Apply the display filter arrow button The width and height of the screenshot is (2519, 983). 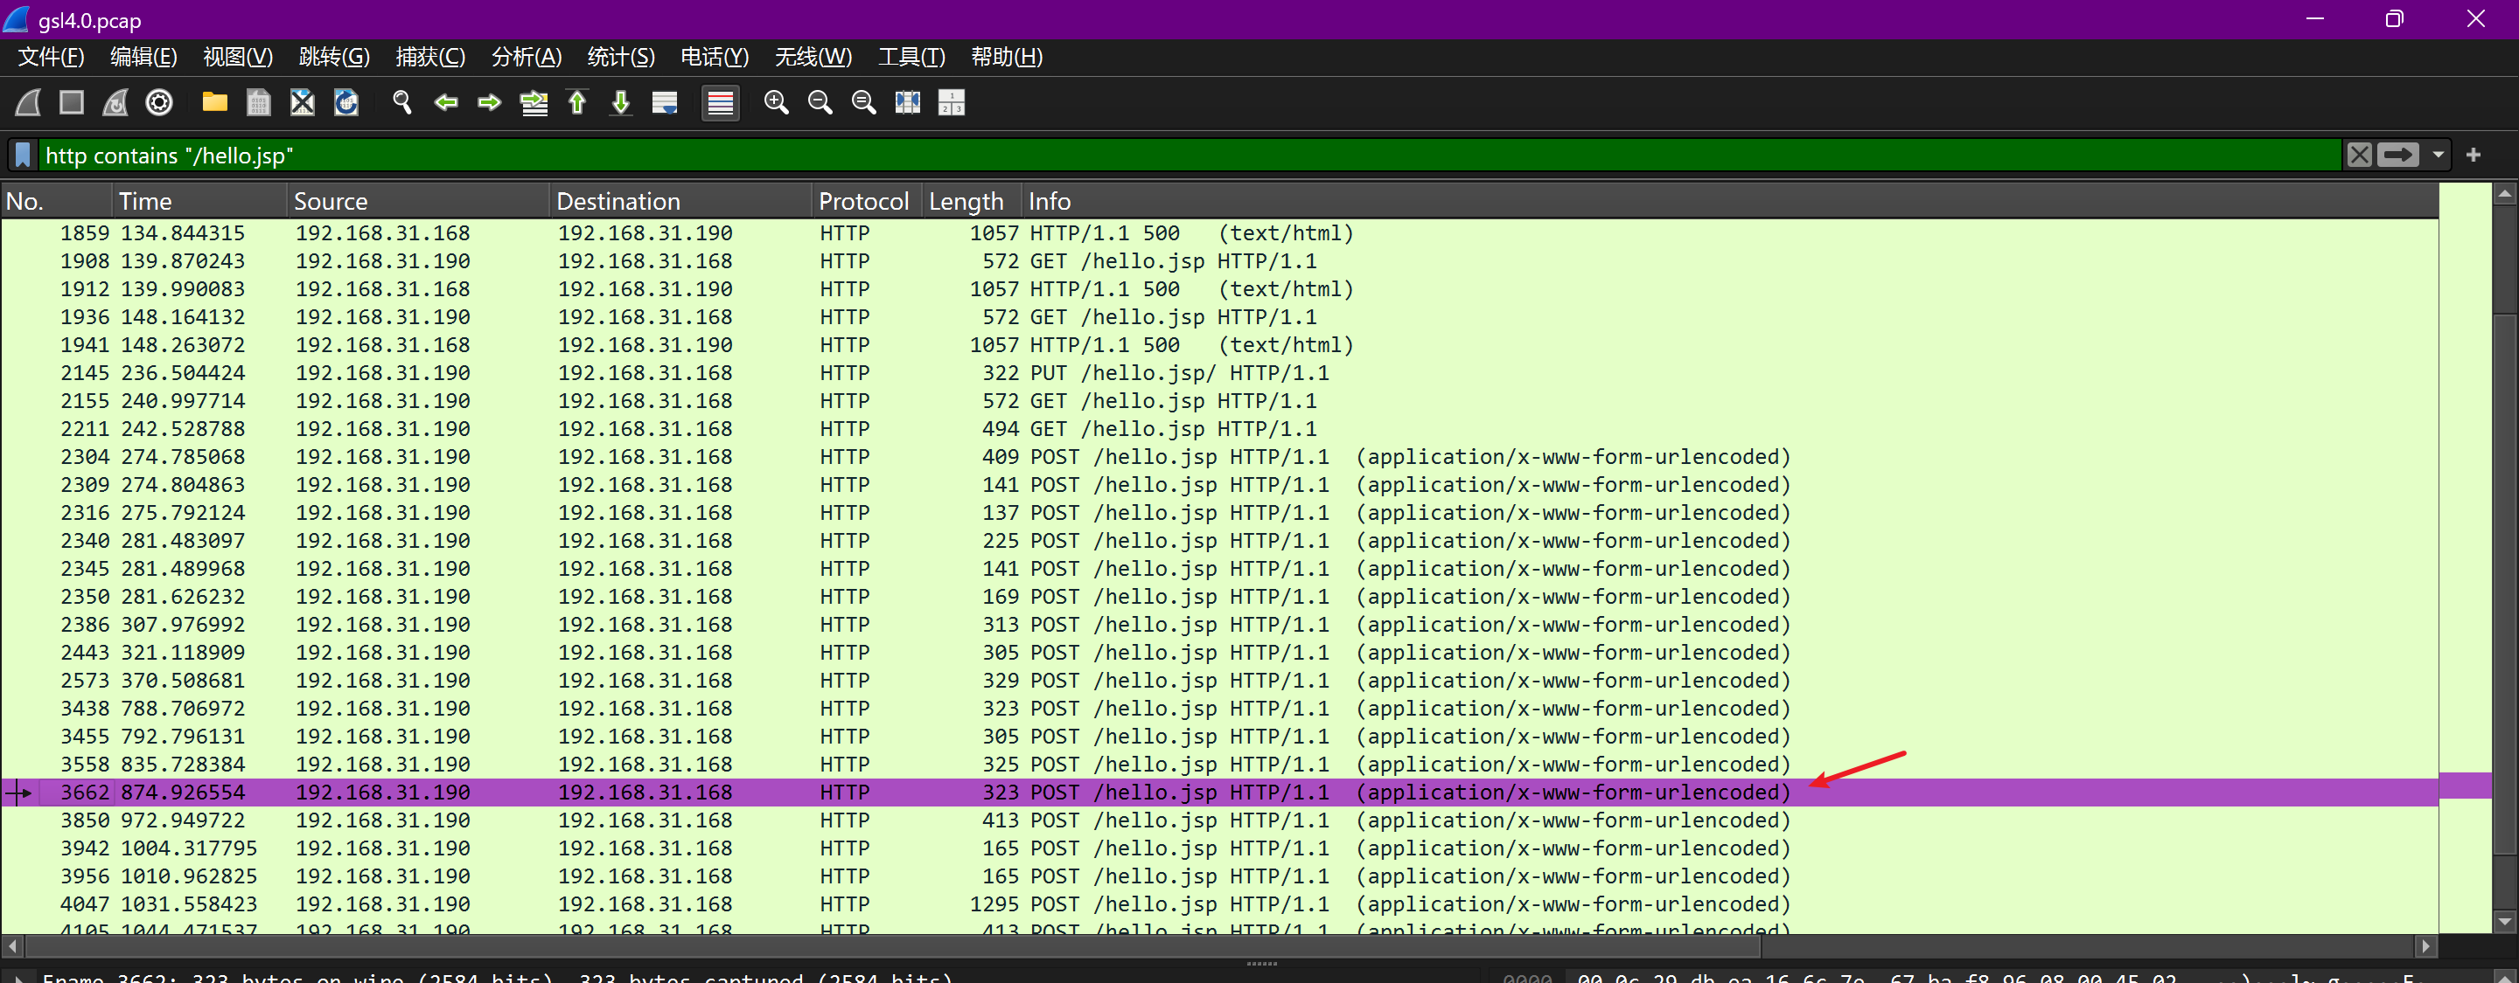2397,155
